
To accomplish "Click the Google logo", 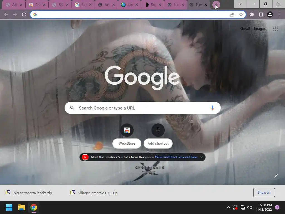I will (142, 78).
